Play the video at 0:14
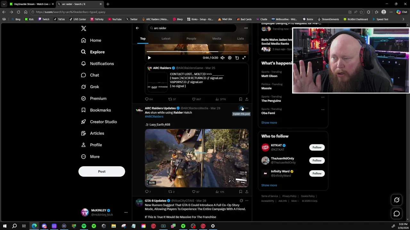The image size is (410, 230). pyautogui.click(x=149, y=58)
